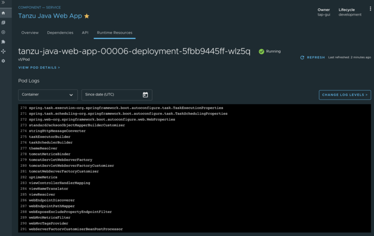Switch to the Dependencies tab
Image resolution: width=374 pixels, height=236 pixels.
(x=60, y=33)
